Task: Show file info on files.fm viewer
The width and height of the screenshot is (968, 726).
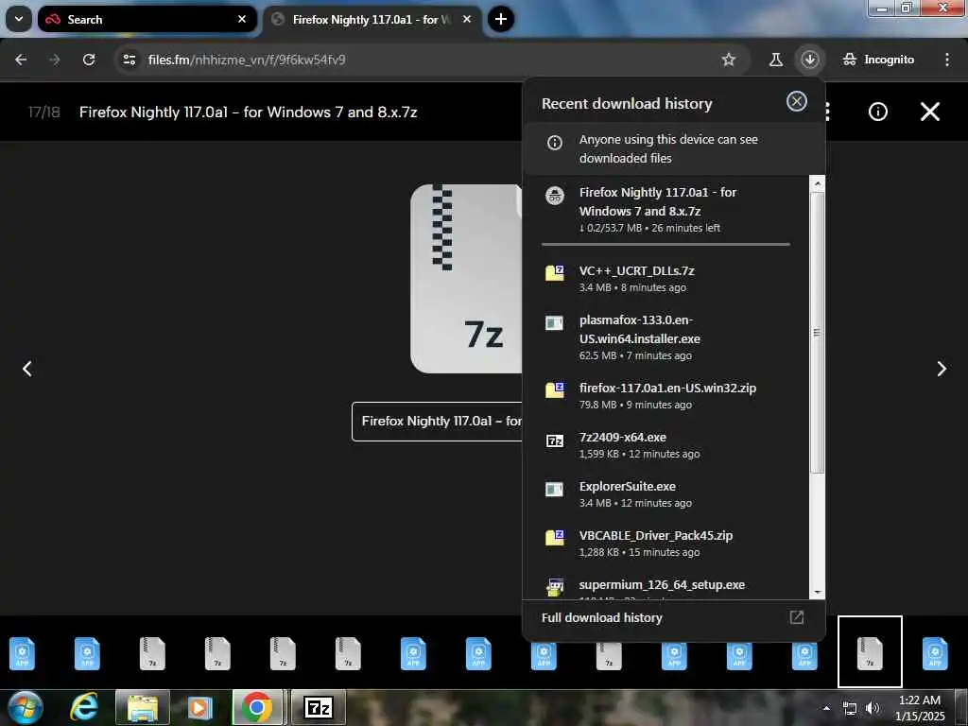Action: [x=878, y=112]
